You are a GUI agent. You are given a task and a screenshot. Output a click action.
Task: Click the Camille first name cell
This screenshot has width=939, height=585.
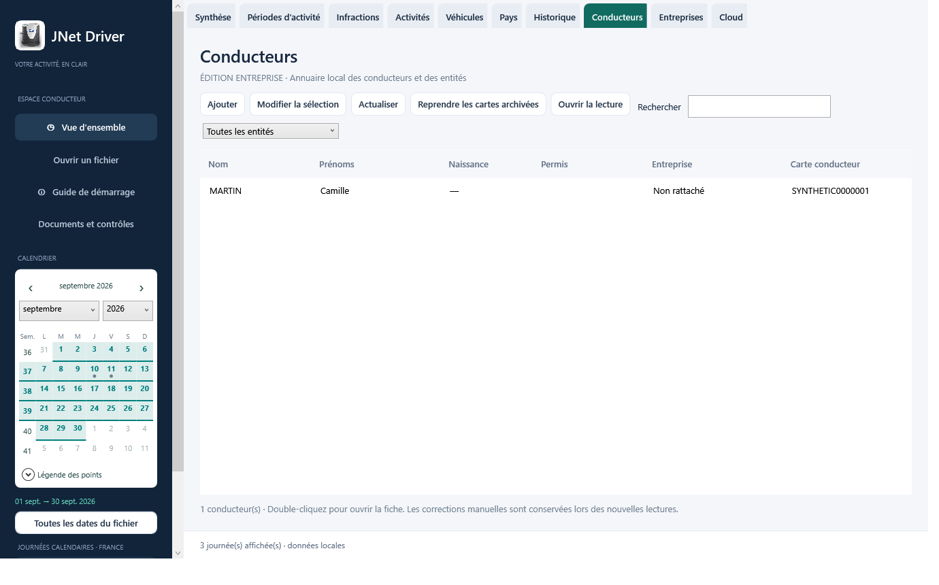[x=335, y=191]
